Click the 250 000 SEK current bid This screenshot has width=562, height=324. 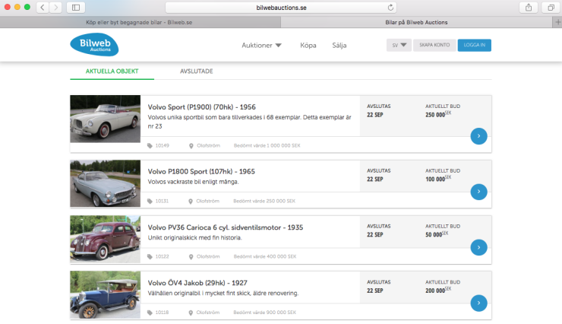(438, 114)
